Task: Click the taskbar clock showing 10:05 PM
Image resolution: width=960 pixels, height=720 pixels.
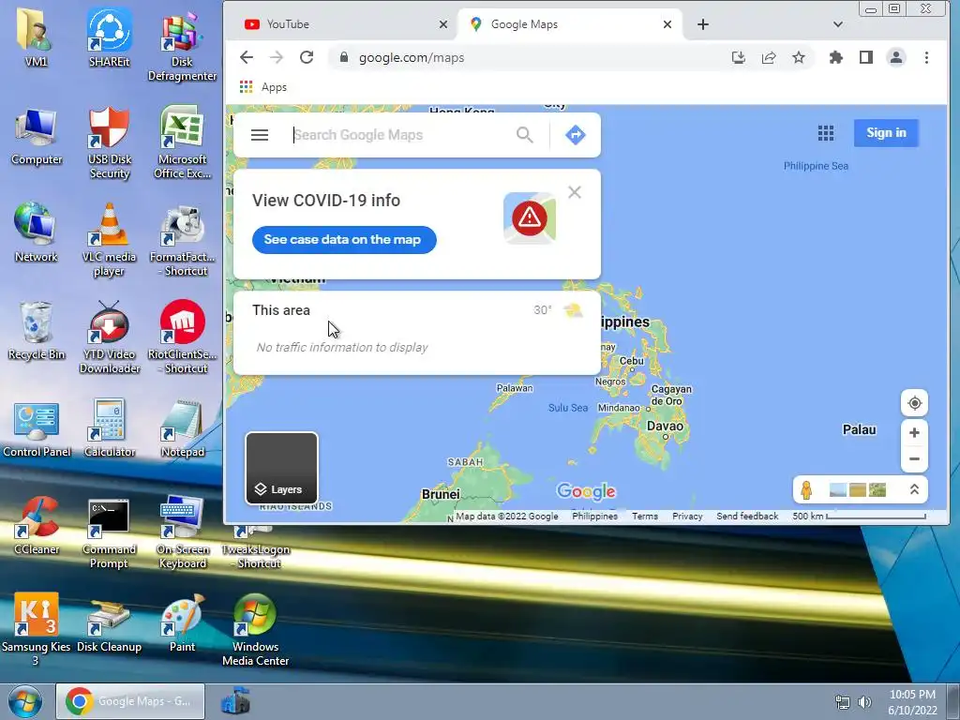Action: click(x=912, y=702)
